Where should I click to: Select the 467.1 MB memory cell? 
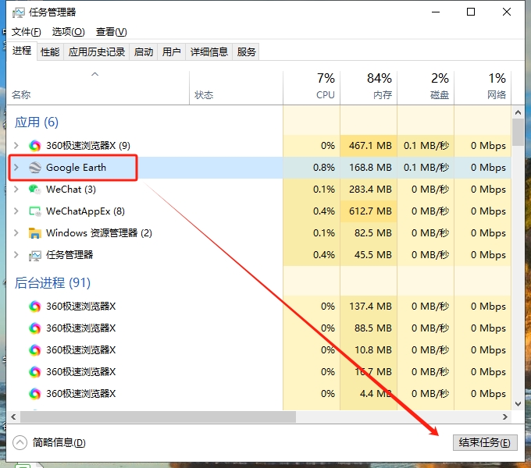[x=369, y=146]
